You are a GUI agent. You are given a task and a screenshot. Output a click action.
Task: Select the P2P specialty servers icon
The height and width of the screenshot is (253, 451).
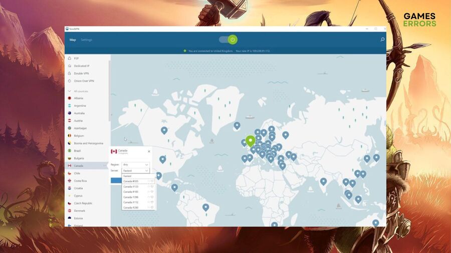[x=69, y=58]
